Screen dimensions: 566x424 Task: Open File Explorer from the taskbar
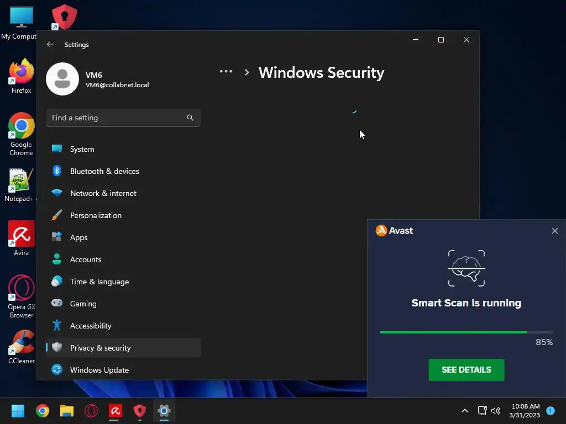point(67,411)
